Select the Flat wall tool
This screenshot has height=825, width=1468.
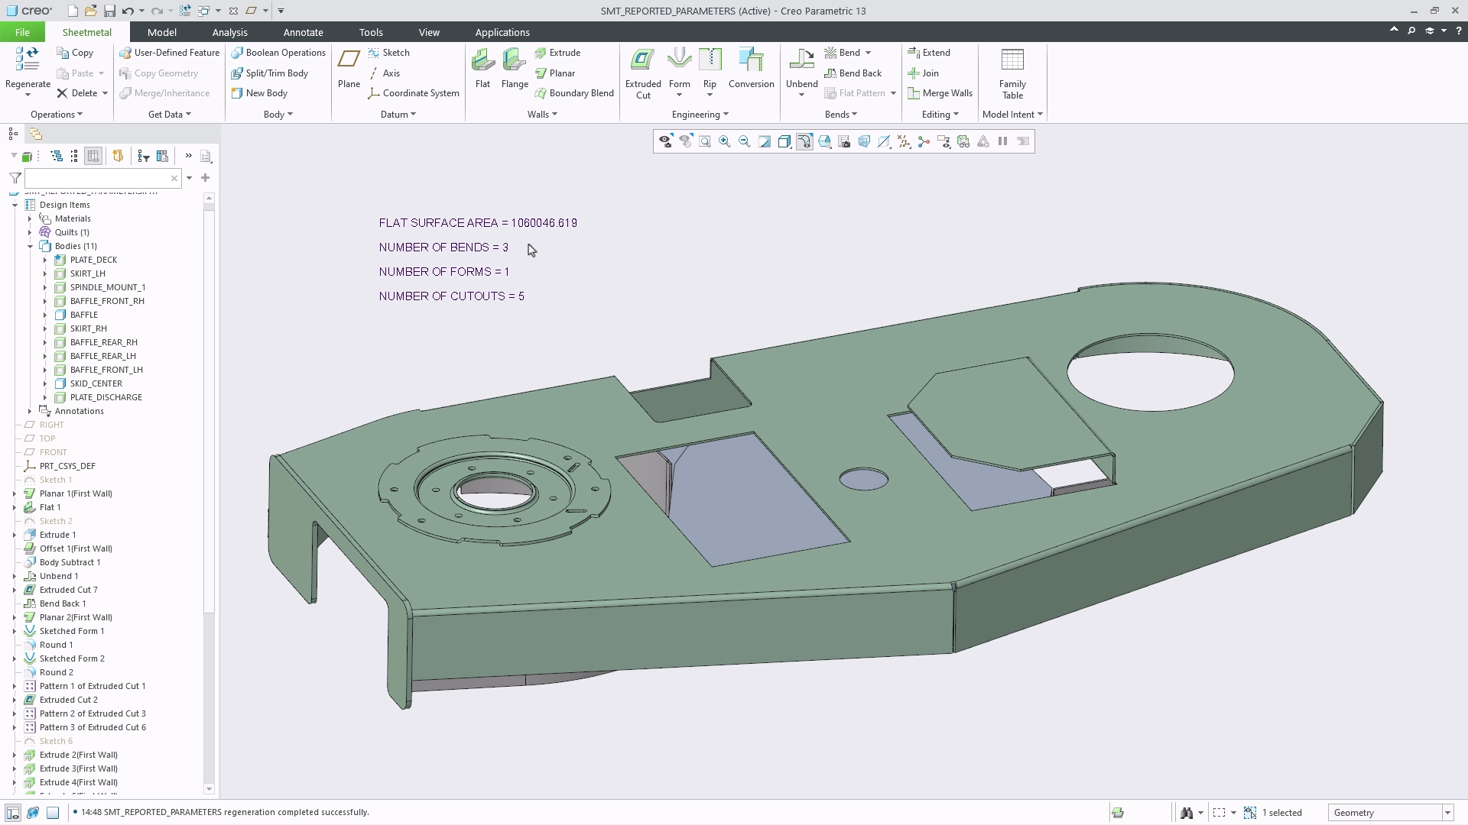point(482,69)
